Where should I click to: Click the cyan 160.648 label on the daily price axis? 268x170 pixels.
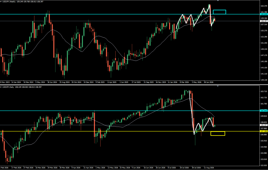[264, 111]
